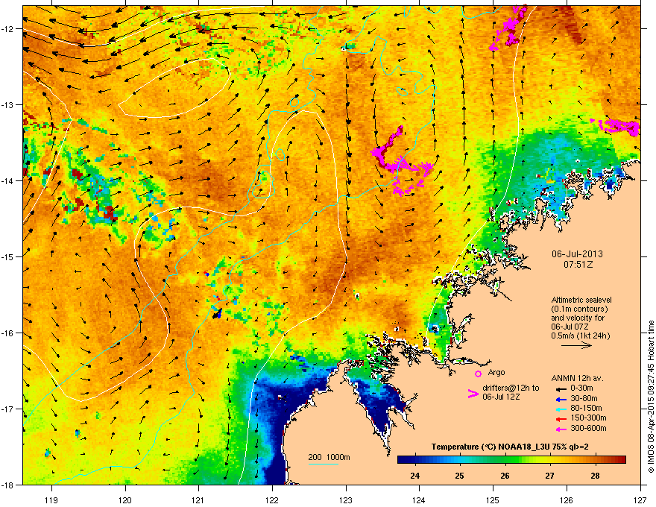Click the 0.5m/s velocity scale arrow
Screen dimensions: 656x507
click(576, 345)
